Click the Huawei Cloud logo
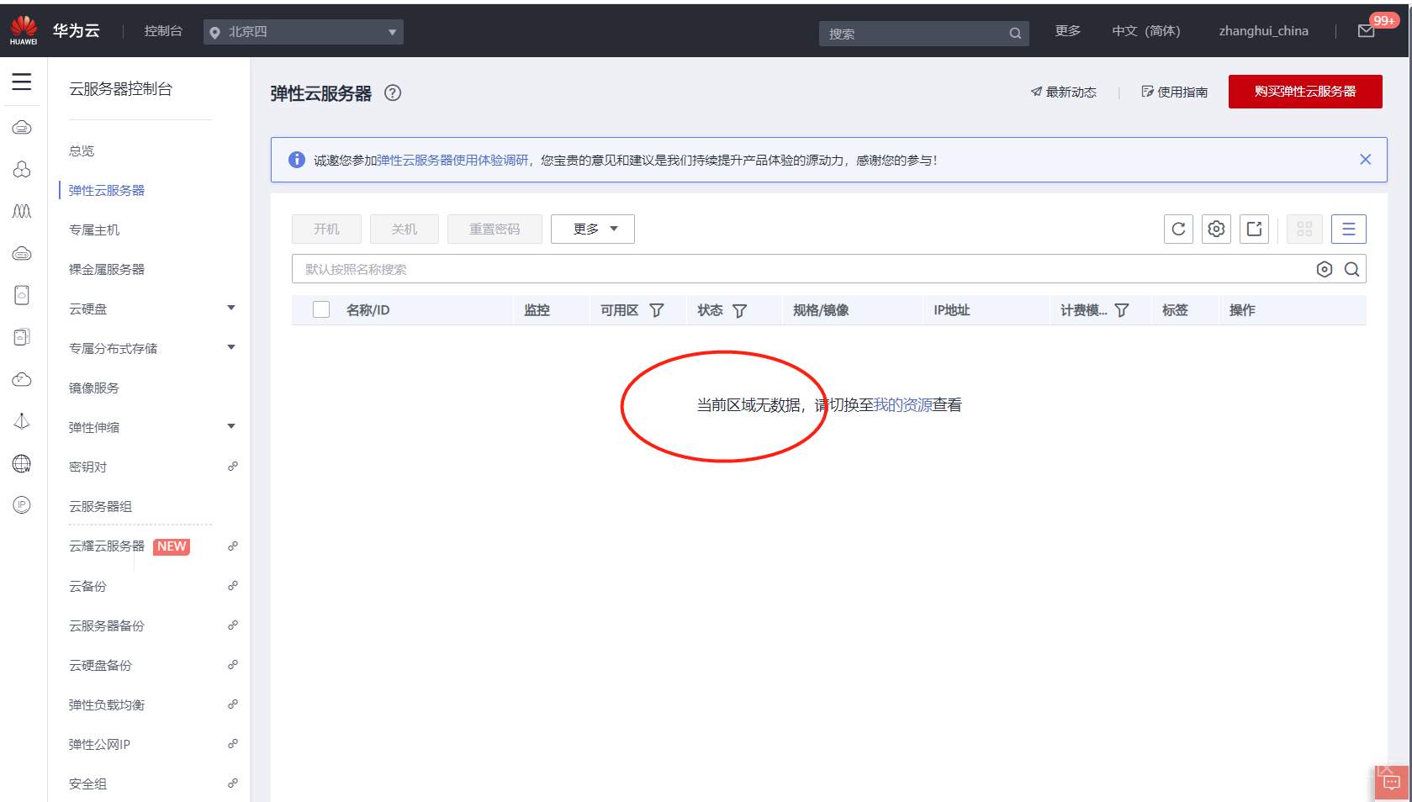1412x802 pixels. 24,30
